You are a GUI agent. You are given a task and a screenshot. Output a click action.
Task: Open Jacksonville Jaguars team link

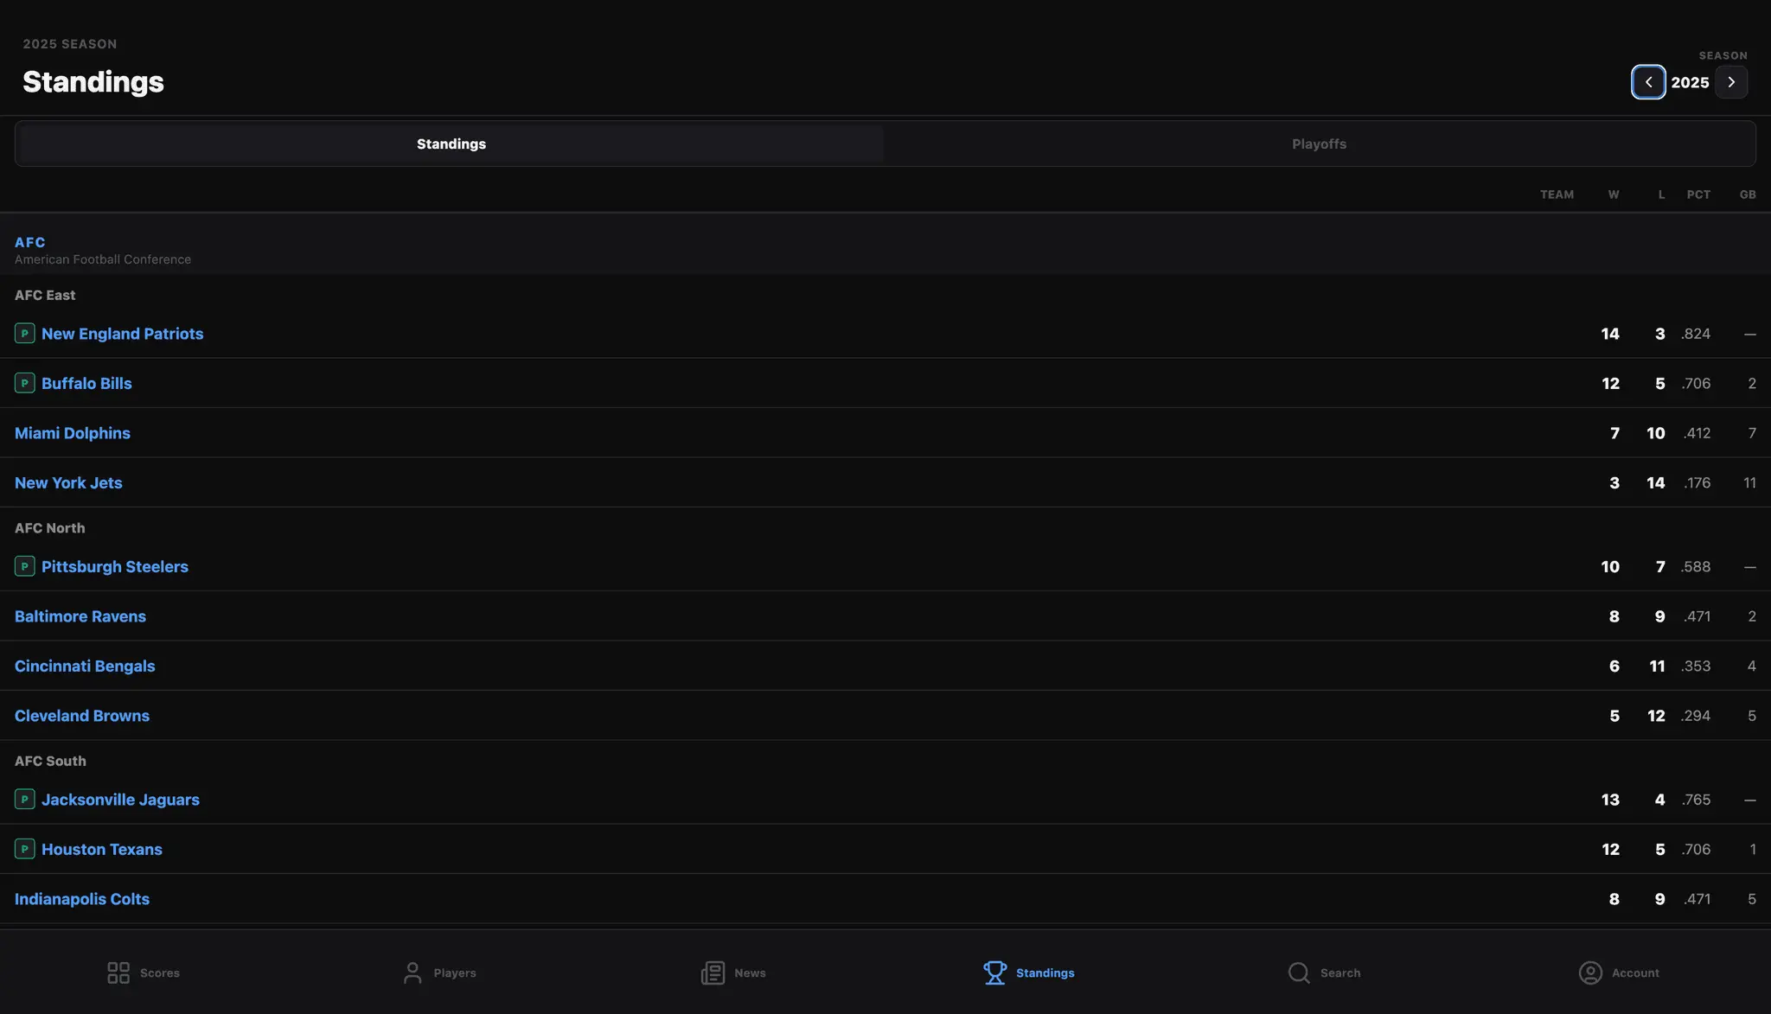point(120,800)
